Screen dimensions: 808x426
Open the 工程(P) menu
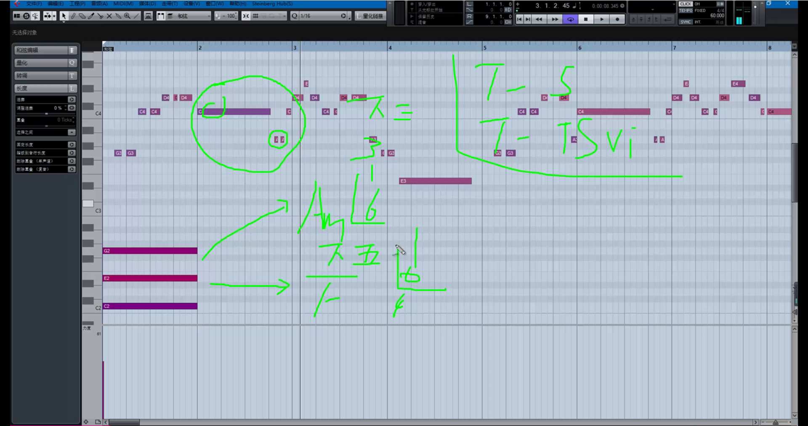click(x=77, y=4)
